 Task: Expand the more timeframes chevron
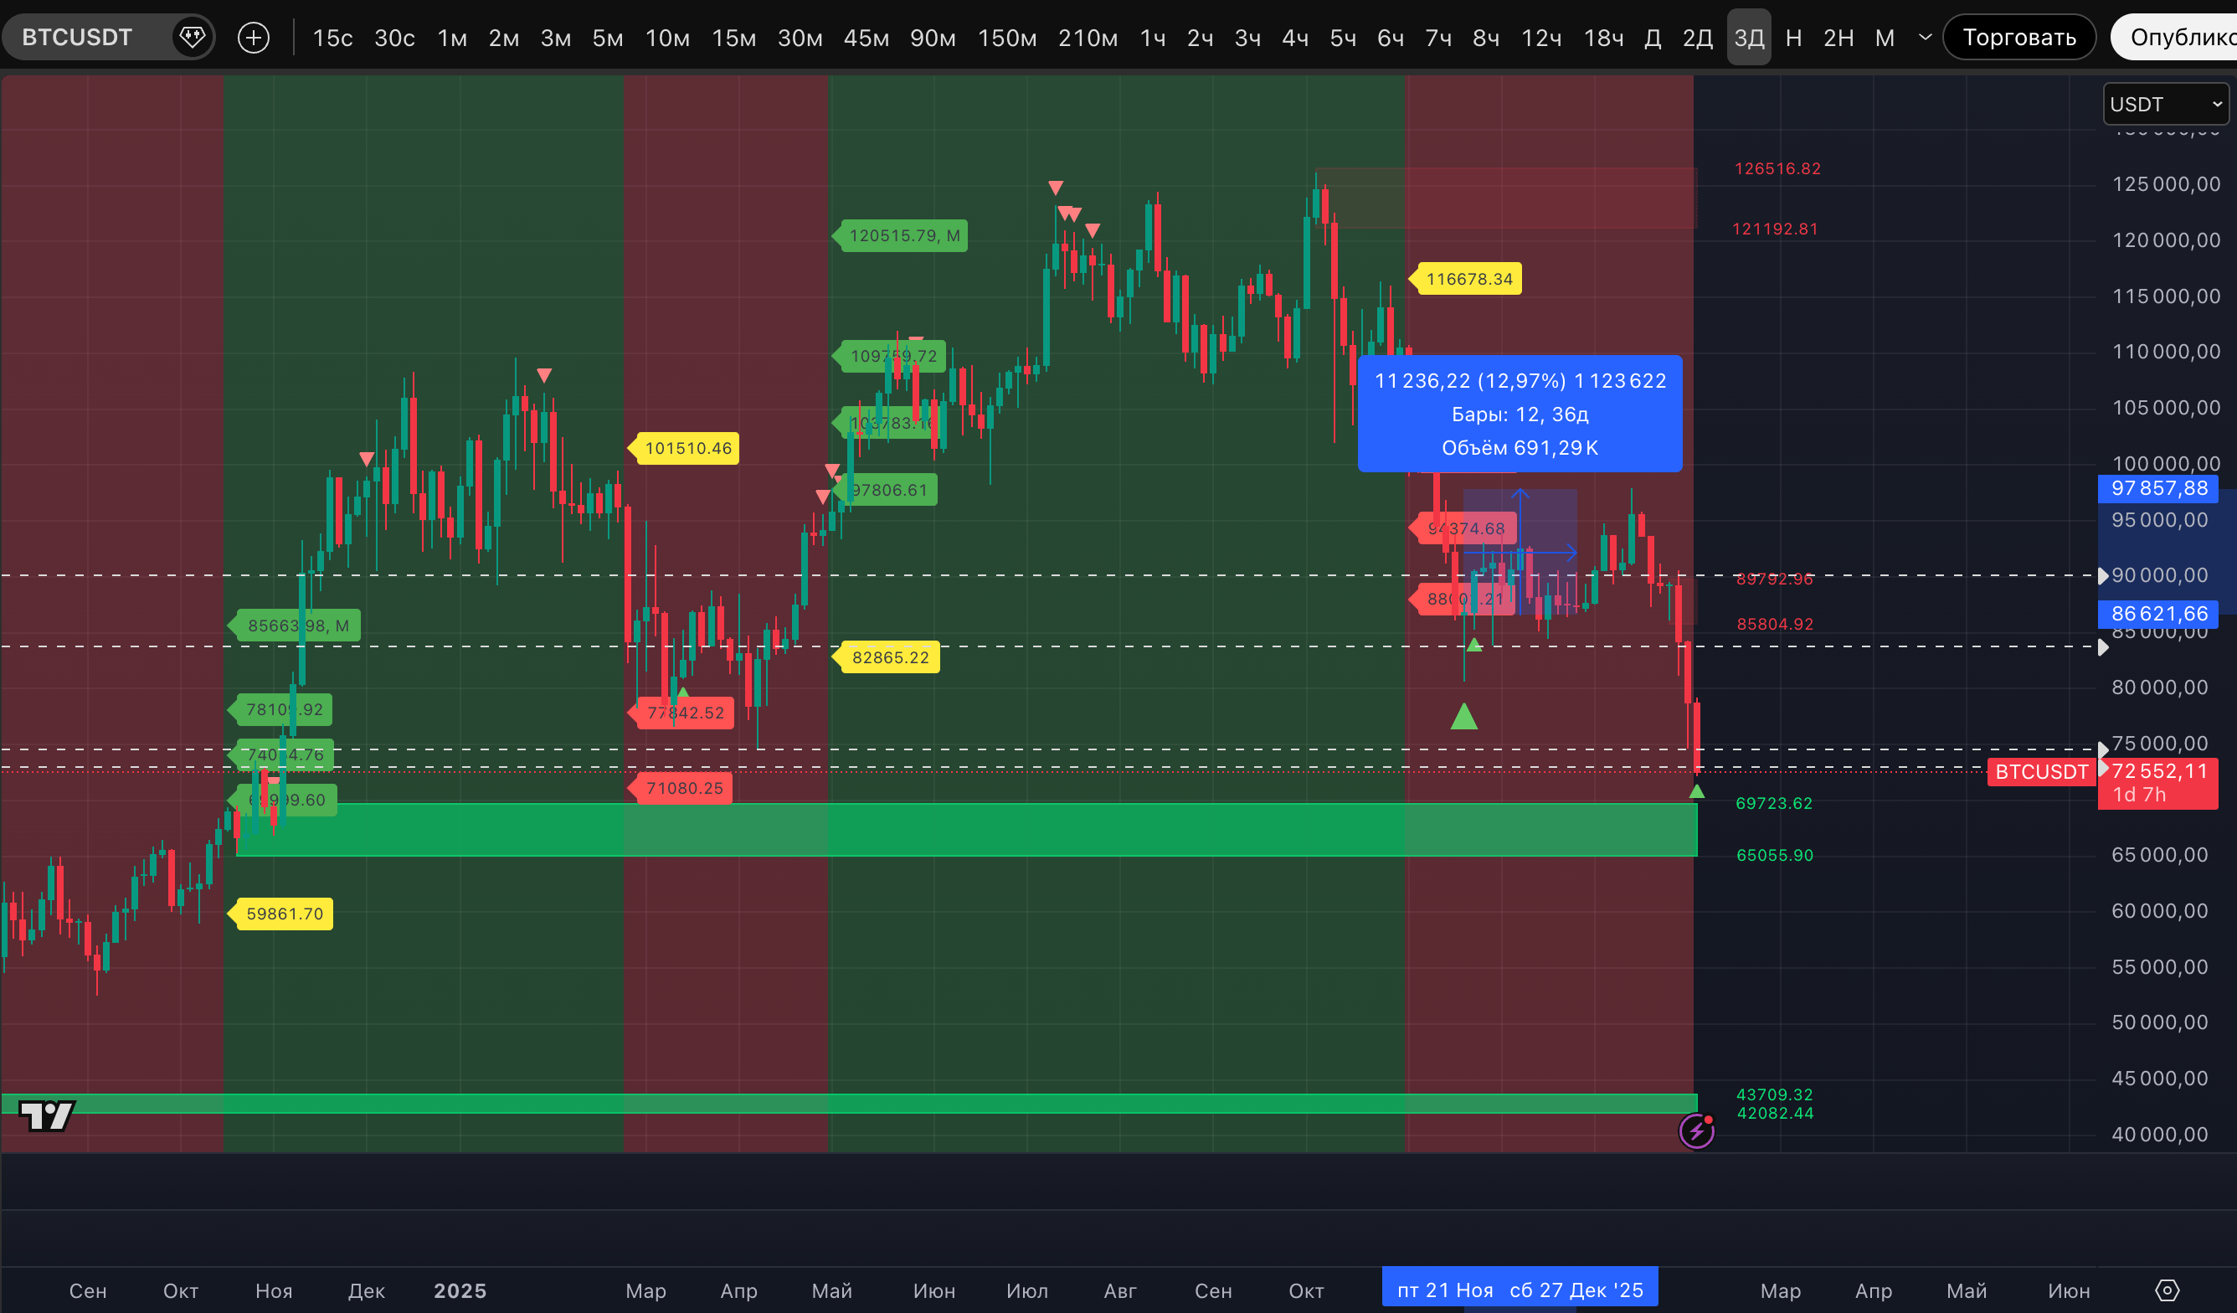(x=1926, y=38)
